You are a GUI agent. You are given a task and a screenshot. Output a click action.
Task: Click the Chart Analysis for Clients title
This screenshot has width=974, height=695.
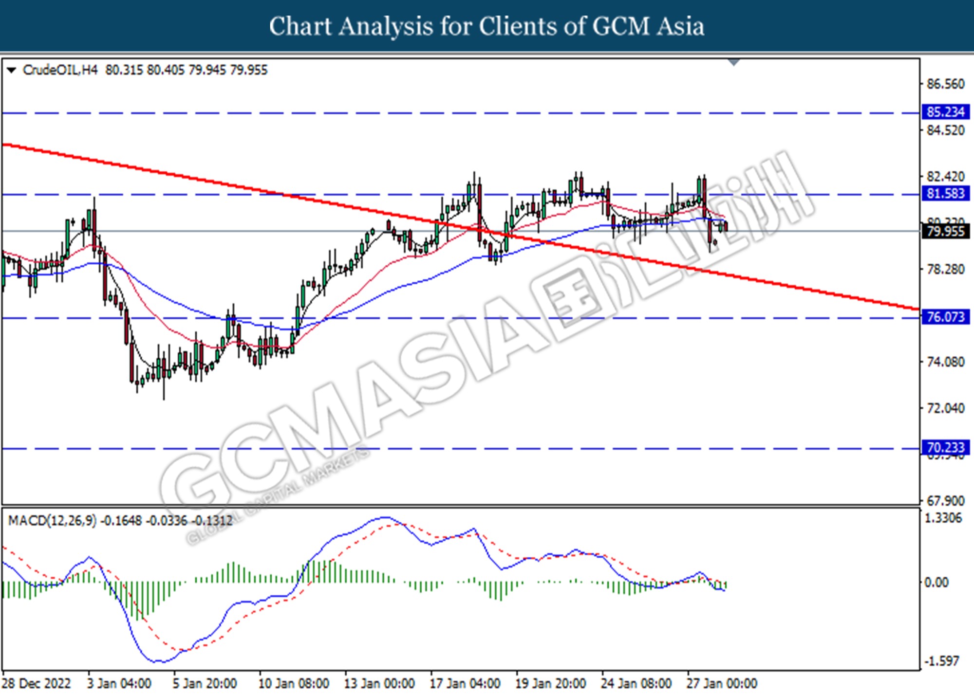click(x=487, y=26)
